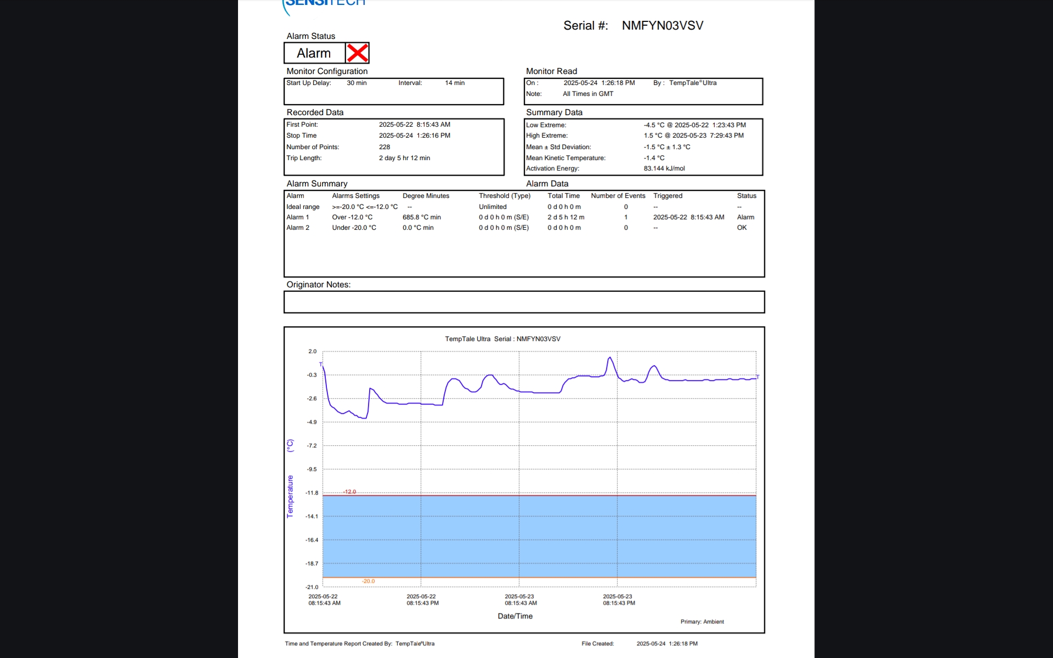Click Alarm 1 total time 2 d 5 h 12 m
This screenshot has height=658, width=1053.
566,217
